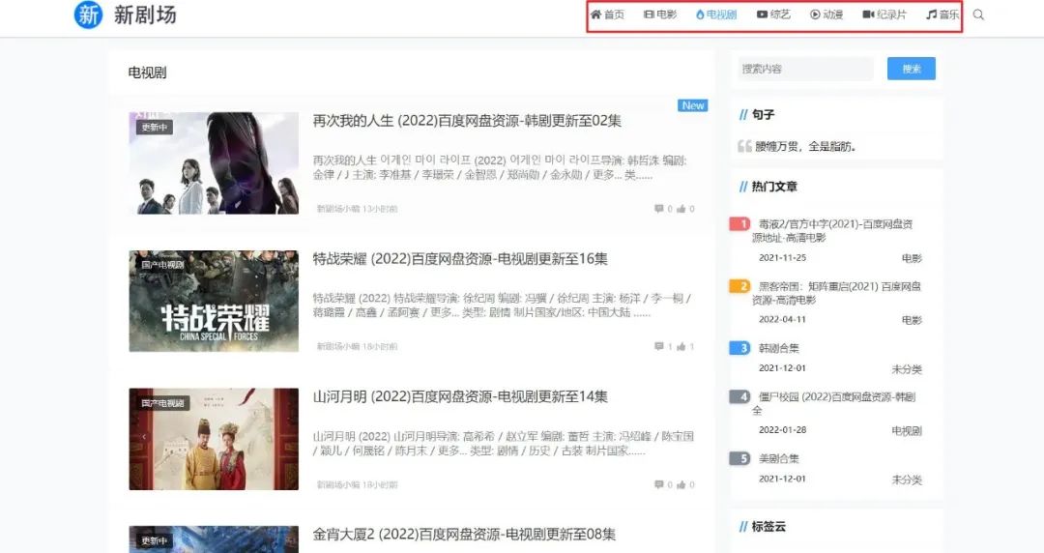Click 国产电视剧 badge on 特战荣耀 thumbnail
This screenshot has width=1044, height=553.
click(162, 265)
